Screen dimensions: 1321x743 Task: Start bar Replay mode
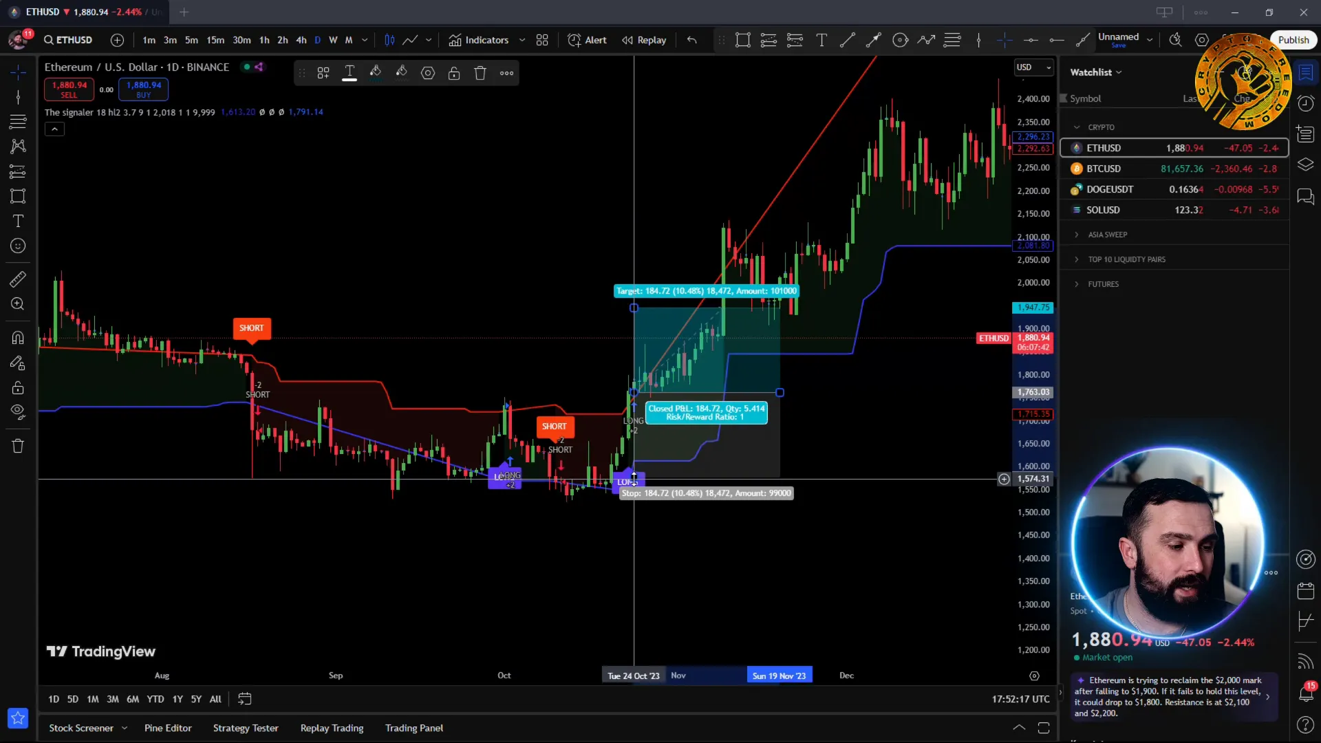click(644, 40)
